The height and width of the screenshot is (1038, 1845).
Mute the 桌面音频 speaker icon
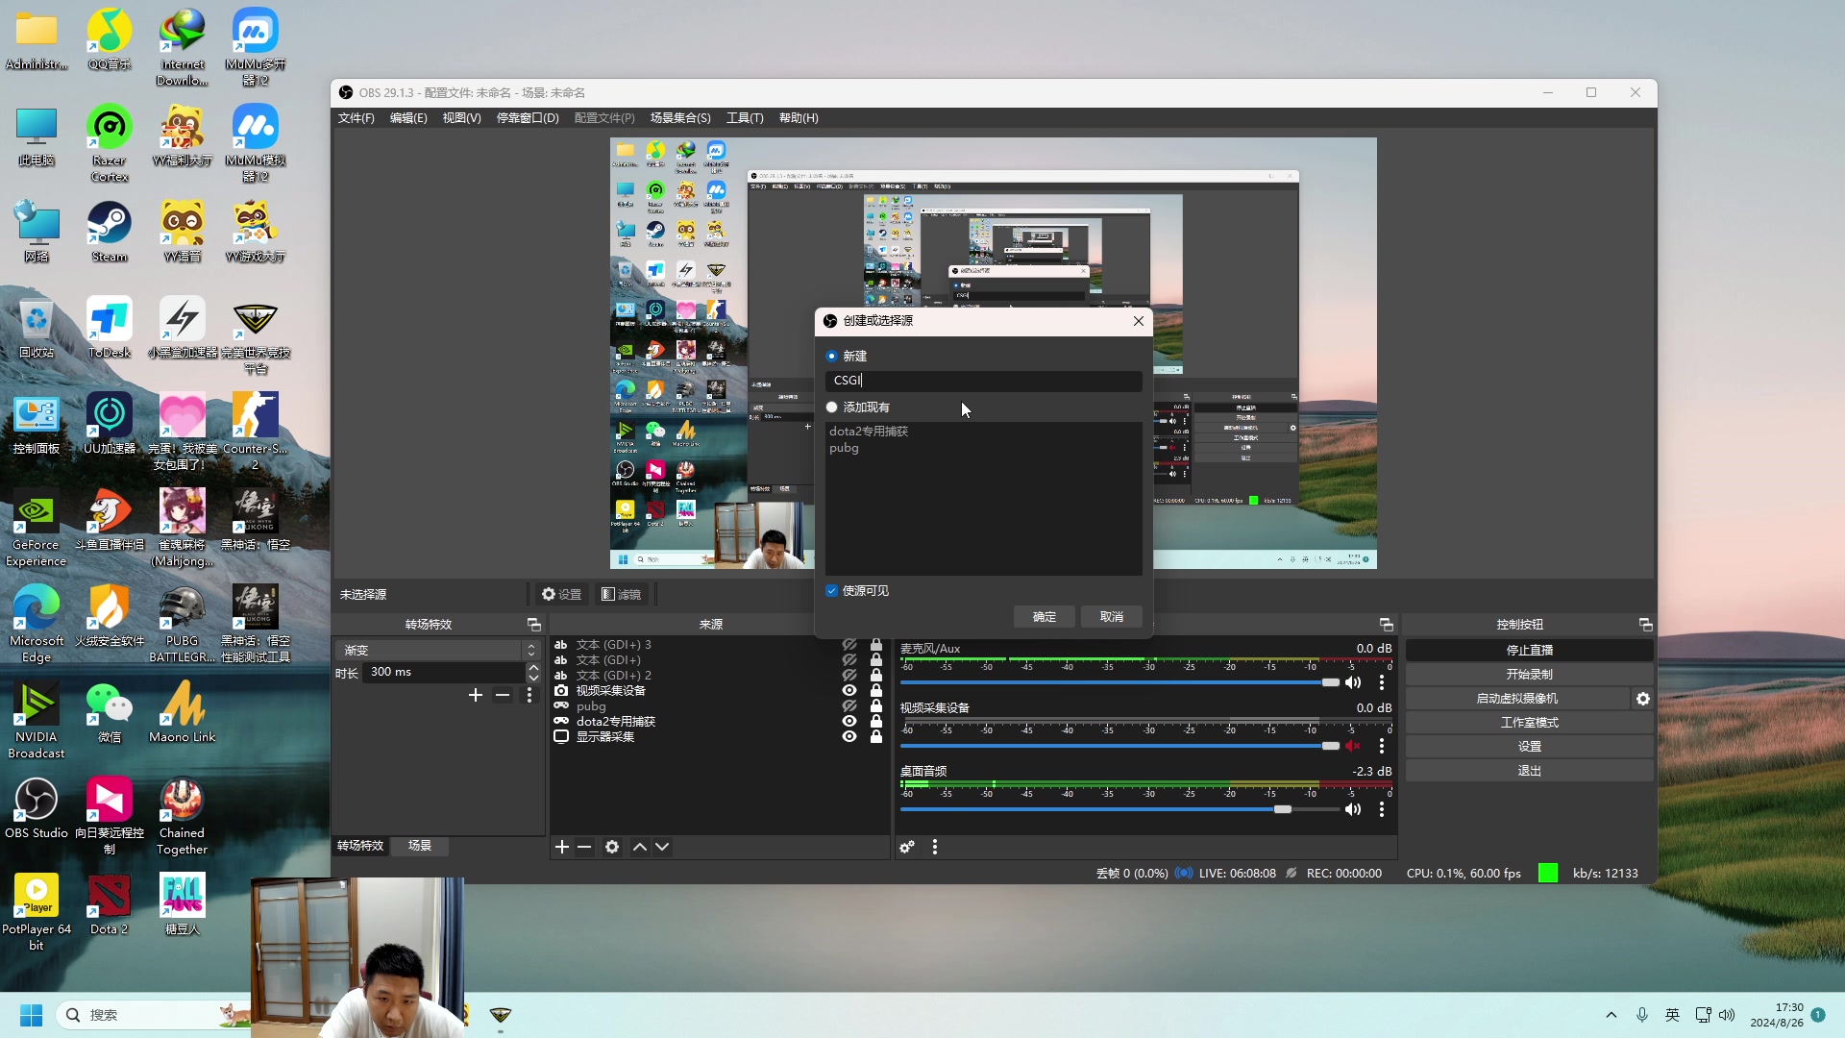click(1353, 809)
